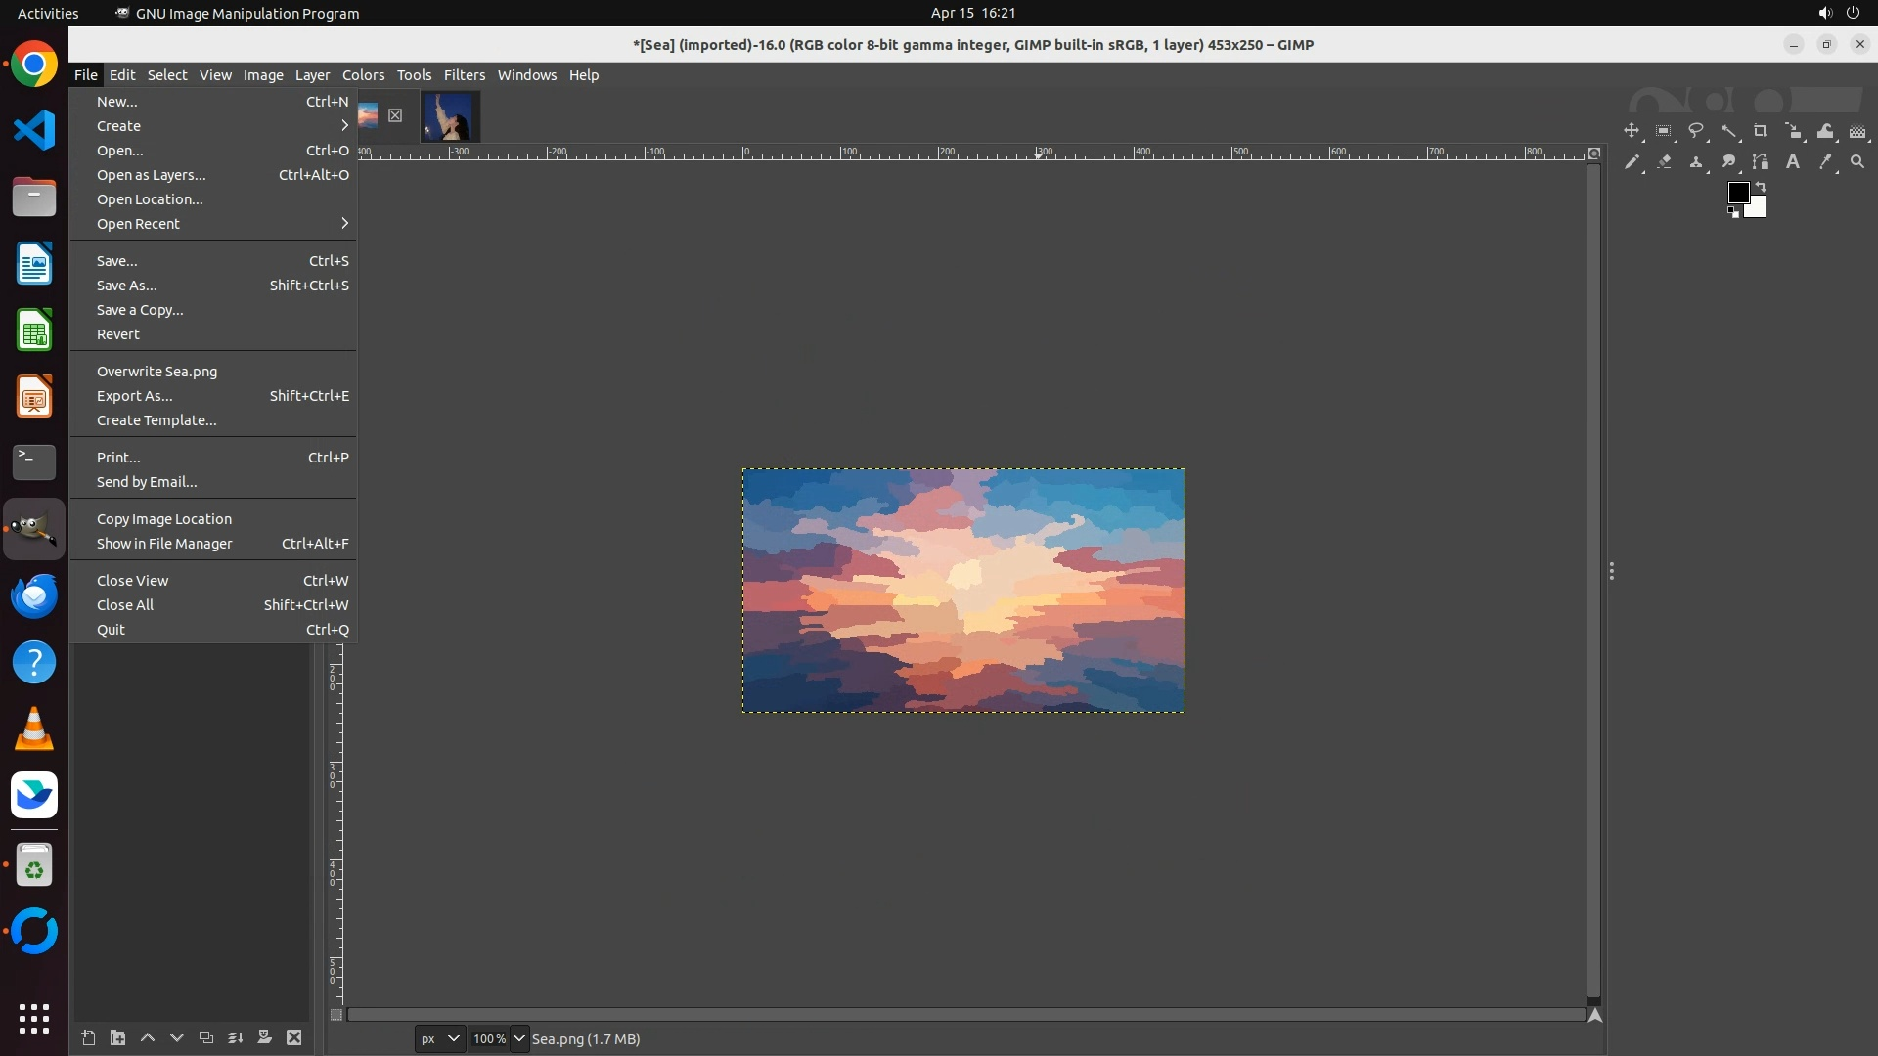Screen dimensions: 1878x1056
Task: Select the Move tool
Action: [x=1631, y=131]
